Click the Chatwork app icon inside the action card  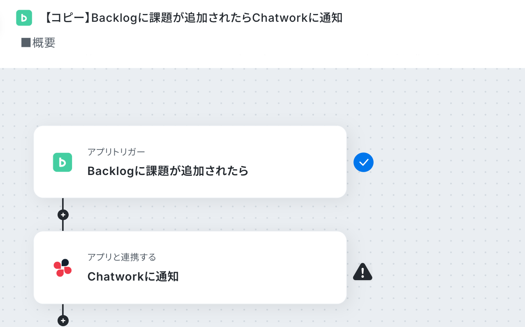coord(63,268)
